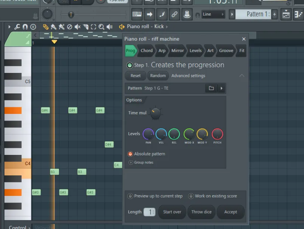Switch to the Levels tab
The width and height of the screenshot is (304, 229).
pos(196,50)
